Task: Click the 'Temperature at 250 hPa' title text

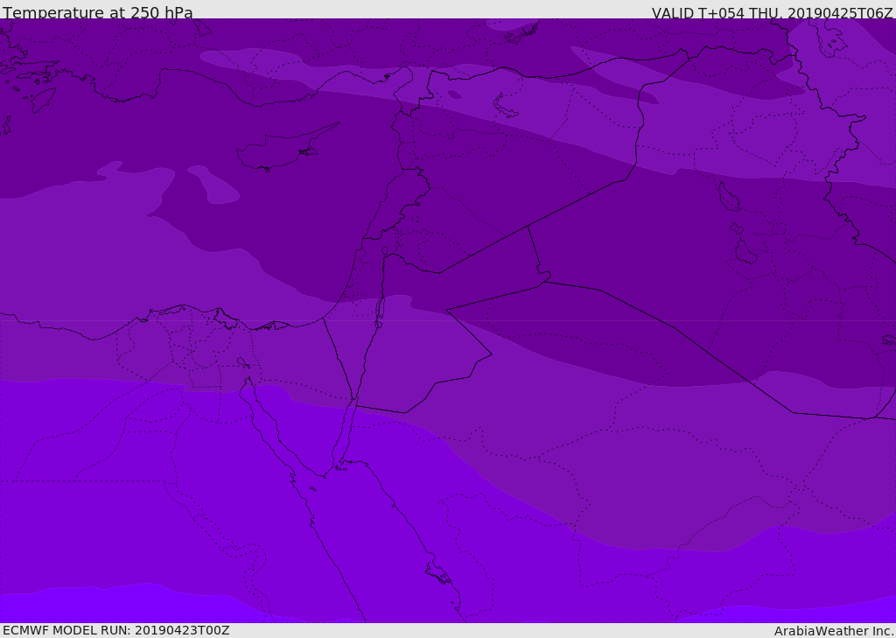Action: pos(98,11)
